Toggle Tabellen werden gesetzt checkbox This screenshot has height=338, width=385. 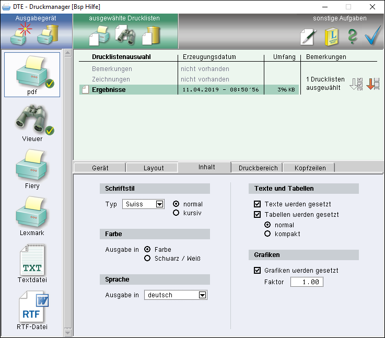tap(257, 215)
